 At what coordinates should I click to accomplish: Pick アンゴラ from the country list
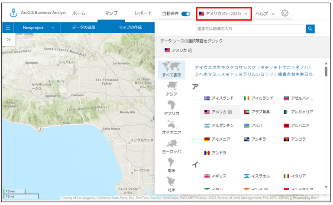point(294,139)
